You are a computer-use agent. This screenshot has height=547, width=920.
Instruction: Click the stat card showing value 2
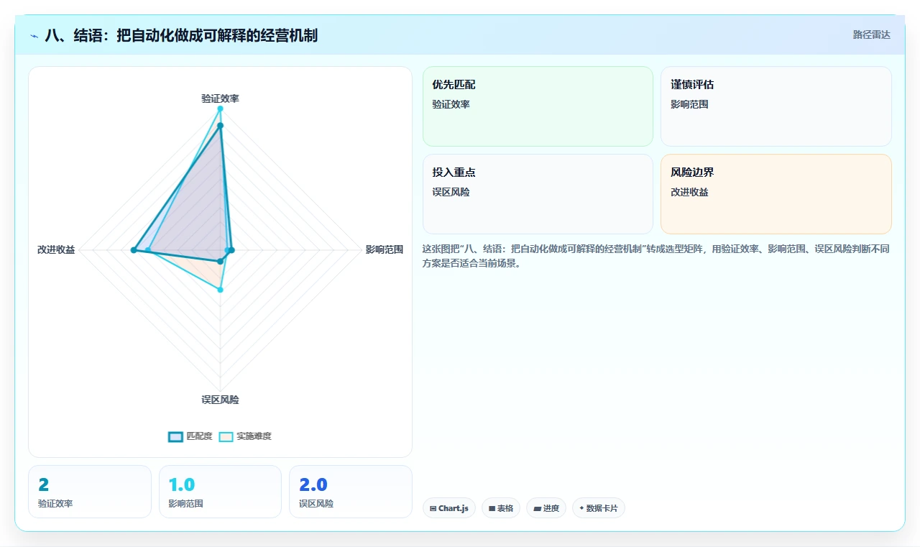pos(90,492)
